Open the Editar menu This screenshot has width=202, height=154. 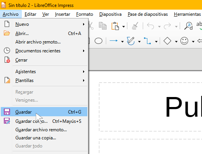30,14
